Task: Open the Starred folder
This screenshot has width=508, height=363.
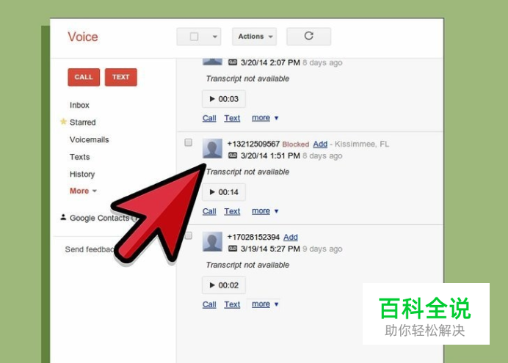Action: tap(83, 122)
